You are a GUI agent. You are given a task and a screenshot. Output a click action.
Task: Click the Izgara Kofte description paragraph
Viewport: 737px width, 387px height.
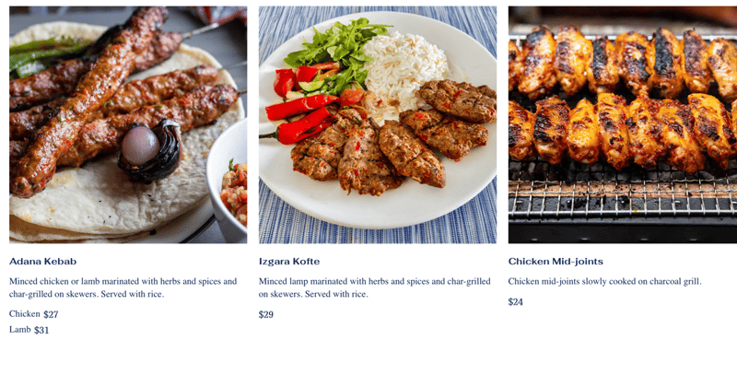(374, 287)
